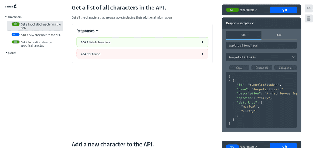This screenshot has height=148, width=318.
Task: Collapse the JSON object with minus toggle
Action: pyautogui.click(x=230, y=80)
